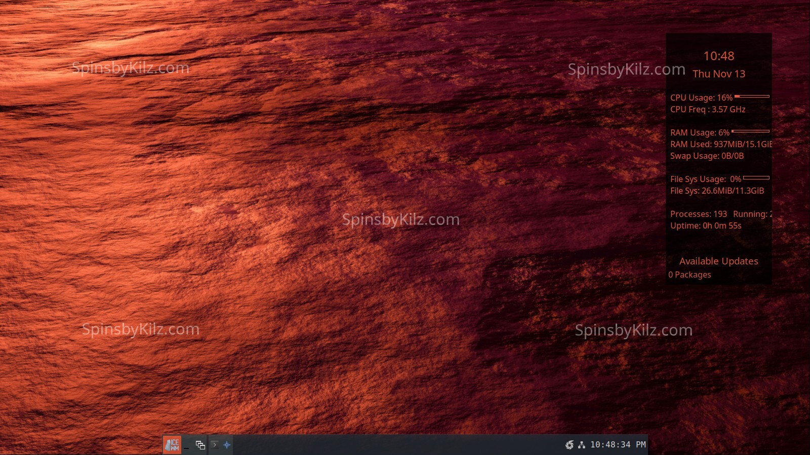Click the aperture swirl tray icon
This screenshot has width=810, height=455.
(x=570, y=445)
